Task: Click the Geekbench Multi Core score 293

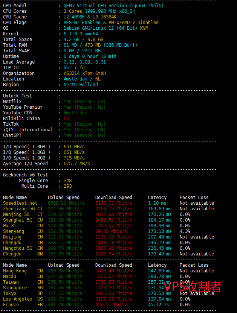Action: (x=68, y=186)
